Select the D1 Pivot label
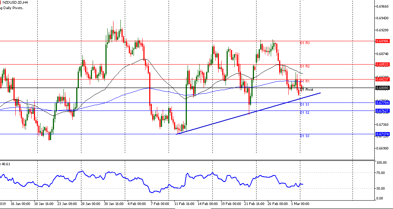 pos(307,89)
